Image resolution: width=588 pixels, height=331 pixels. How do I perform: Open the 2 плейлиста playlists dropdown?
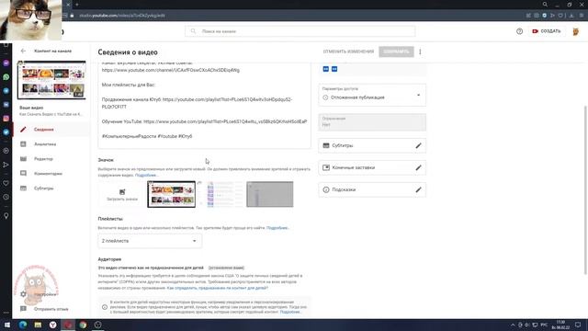click(150, 241)
